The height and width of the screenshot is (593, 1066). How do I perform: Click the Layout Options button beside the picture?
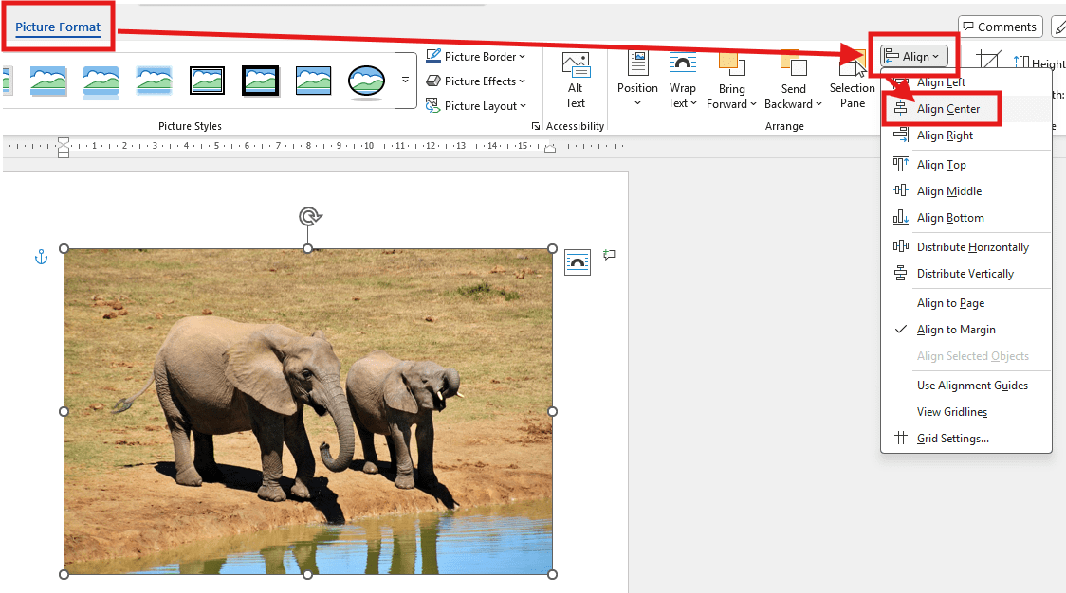click(577, 261)
